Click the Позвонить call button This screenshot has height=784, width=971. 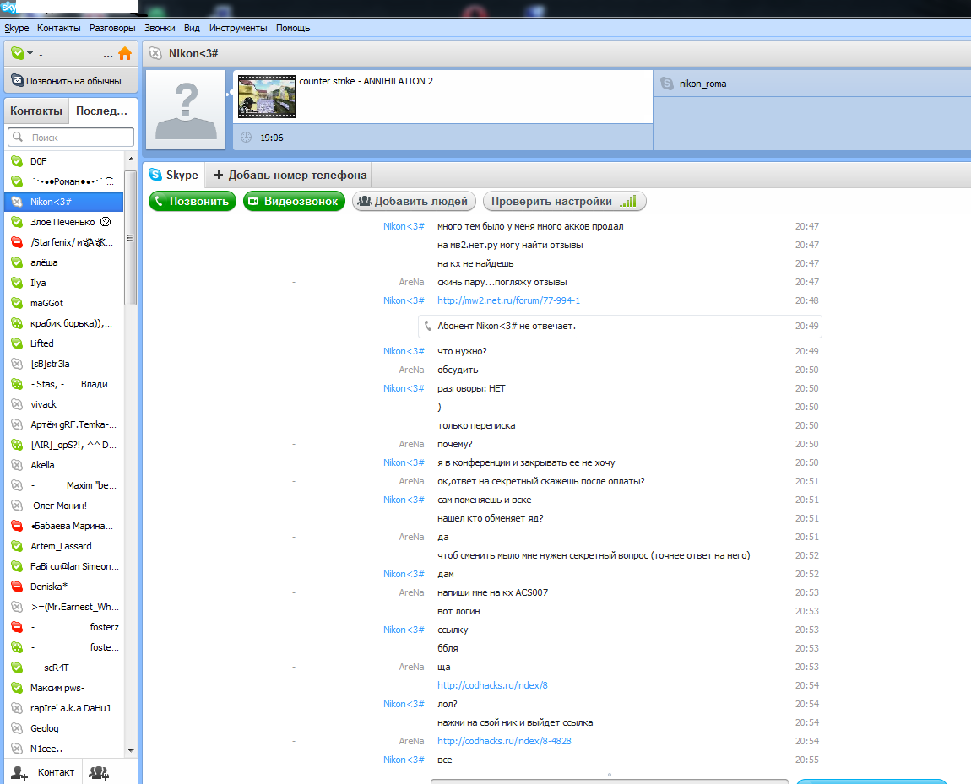[x=193, y=201]
